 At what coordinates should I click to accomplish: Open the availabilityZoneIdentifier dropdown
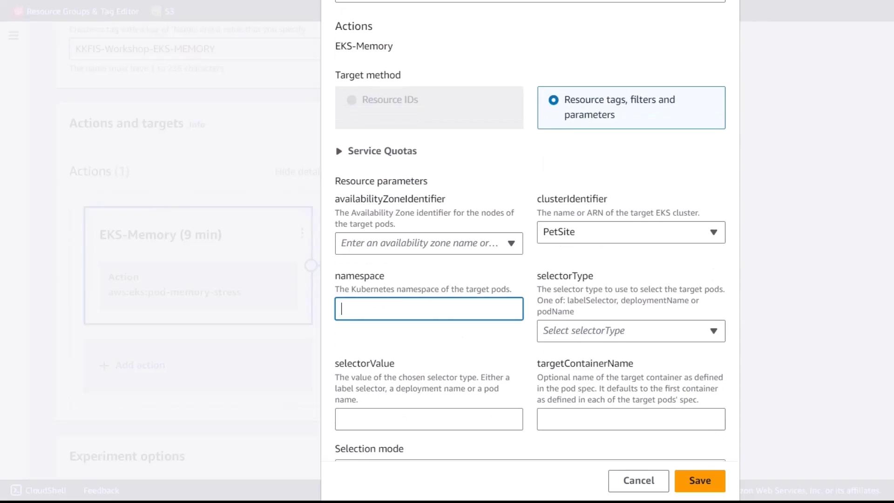(428, 243)
